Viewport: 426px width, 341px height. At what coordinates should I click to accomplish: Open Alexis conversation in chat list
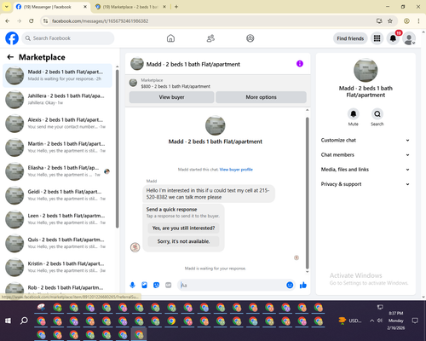point(58,124)
